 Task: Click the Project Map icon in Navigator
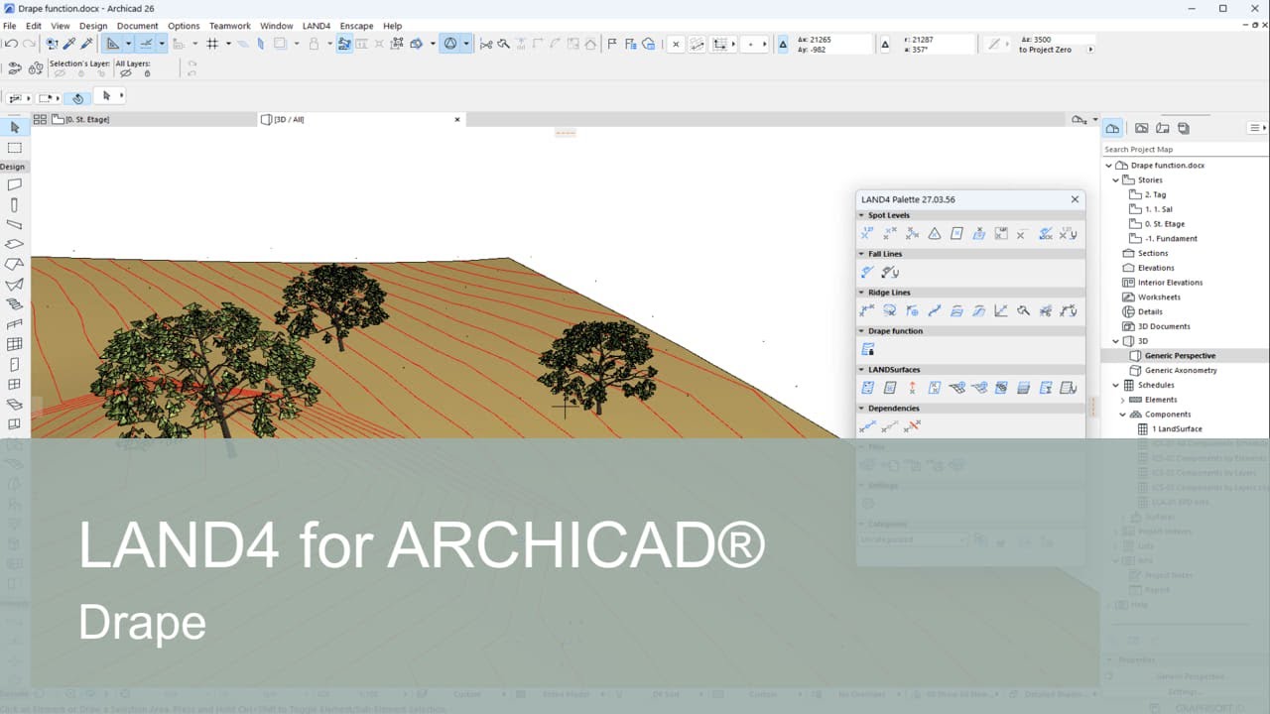[1113, 128]
